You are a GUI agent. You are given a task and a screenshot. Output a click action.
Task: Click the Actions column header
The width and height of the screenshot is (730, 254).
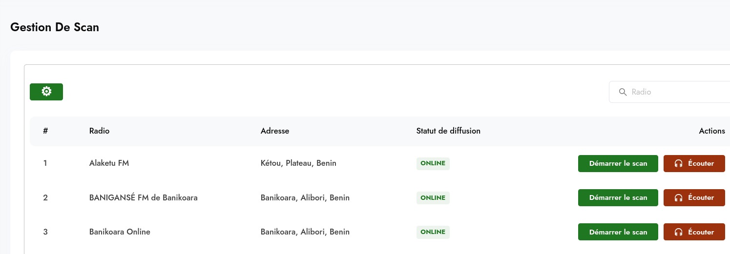coord(711,131)
